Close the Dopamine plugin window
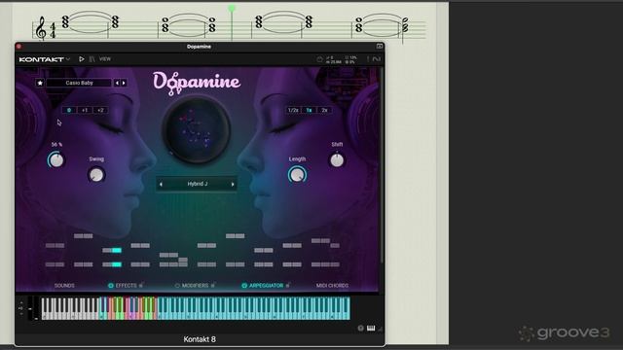 click(x=18, y=47)
